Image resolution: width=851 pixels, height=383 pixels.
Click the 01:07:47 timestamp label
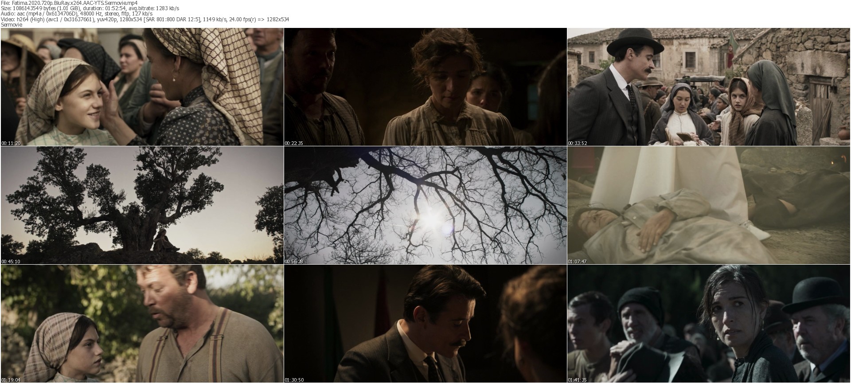pos(577,262)
